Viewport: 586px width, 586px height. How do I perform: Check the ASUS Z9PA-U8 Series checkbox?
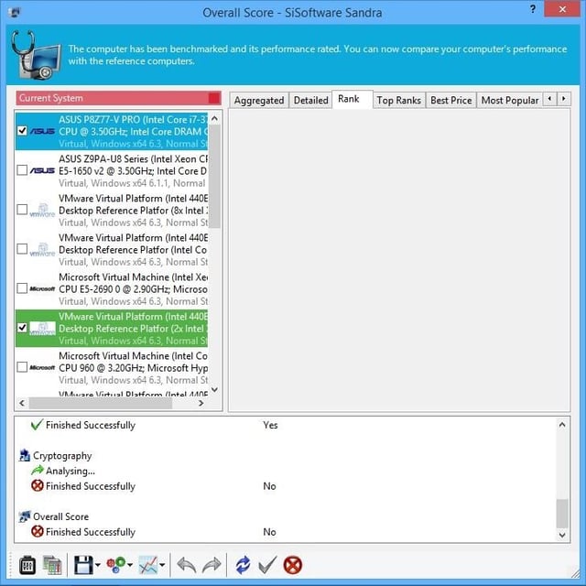click(22, 170)
